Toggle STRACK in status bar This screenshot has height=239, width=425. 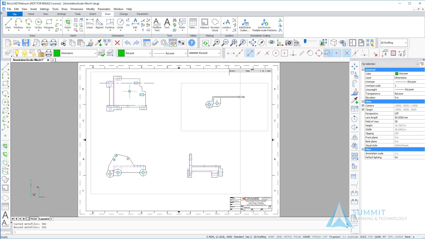316,237
